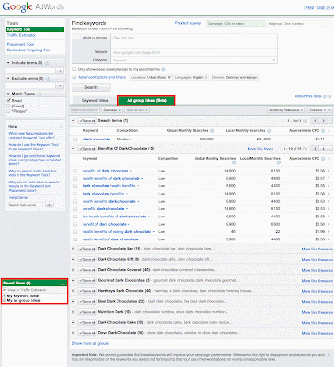Minimize the Saved ideas panel

point(63,284)
